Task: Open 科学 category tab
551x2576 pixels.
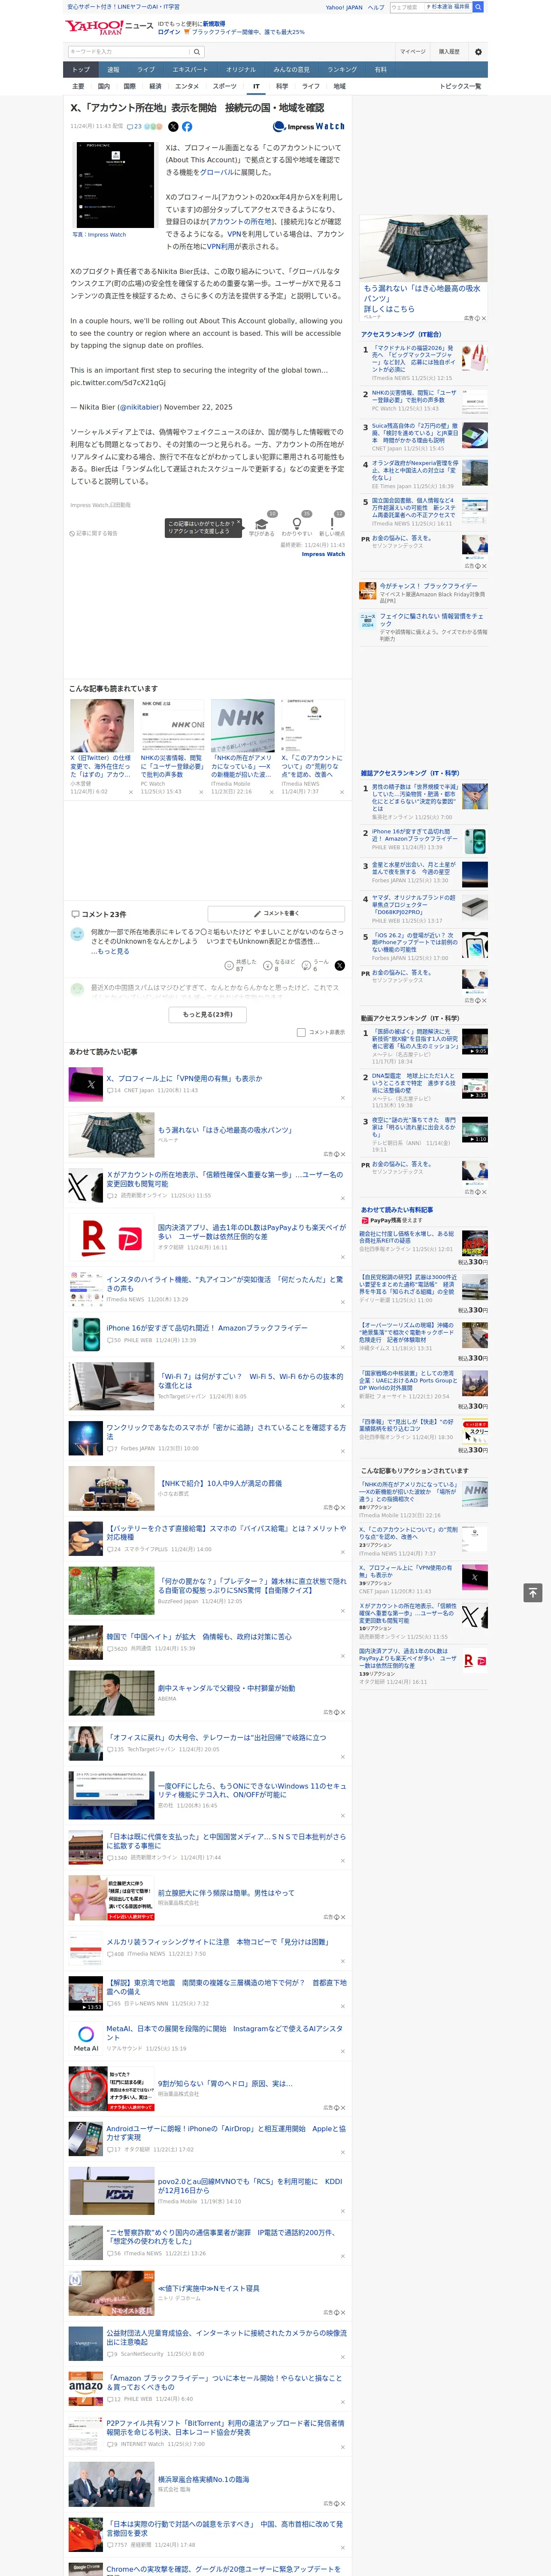Action: (x=282, y=86)
